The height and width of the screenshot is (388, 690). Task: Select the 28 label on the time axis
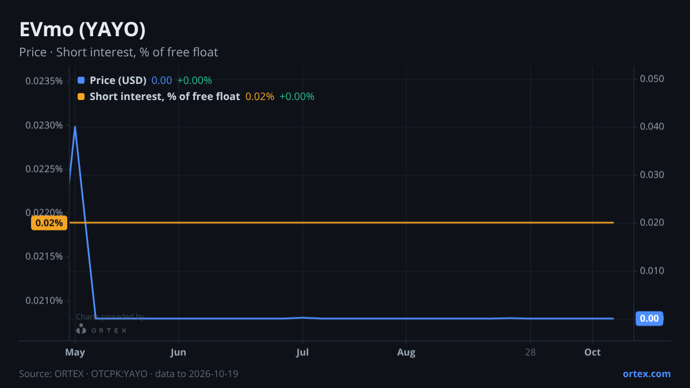(x=530, y=352)
